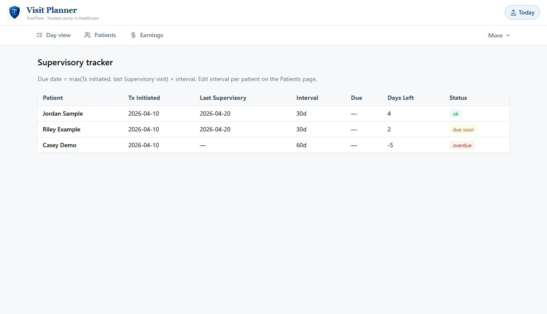Click Jordan Sample's last supervisory date
The width and height of the screenshot is (547, 314).
215,113
